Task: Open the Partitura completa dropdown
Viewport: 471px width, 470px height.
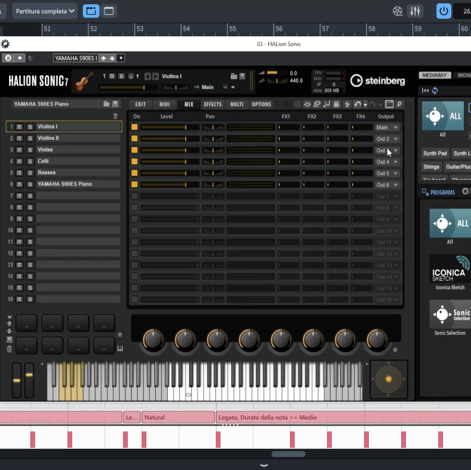Action: (x=45, y=11)
